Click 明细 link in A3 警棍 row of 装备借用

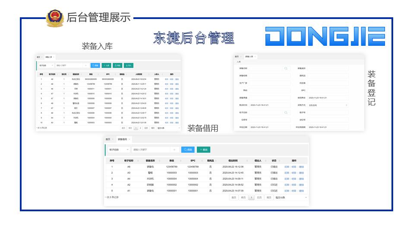click(x=294, y=173)
